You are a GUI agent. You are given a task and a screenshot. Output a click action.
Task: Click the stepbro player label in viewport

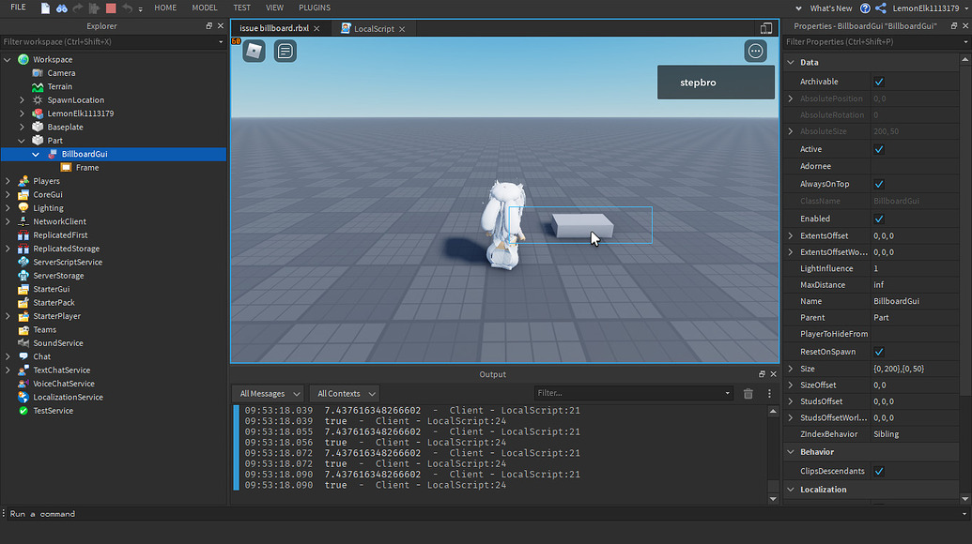[716, 83]
